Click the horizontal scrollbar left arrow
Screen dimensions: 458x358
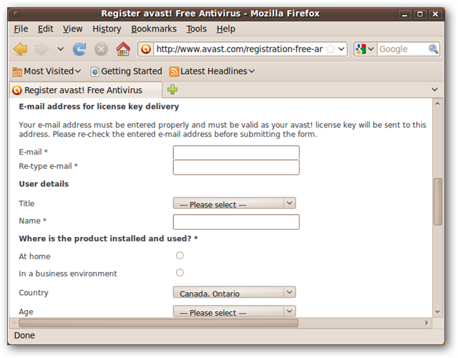pos(14,323)
